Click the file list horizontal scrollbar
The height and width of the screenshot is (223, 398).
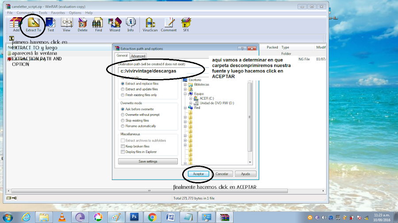pos(149,191)
